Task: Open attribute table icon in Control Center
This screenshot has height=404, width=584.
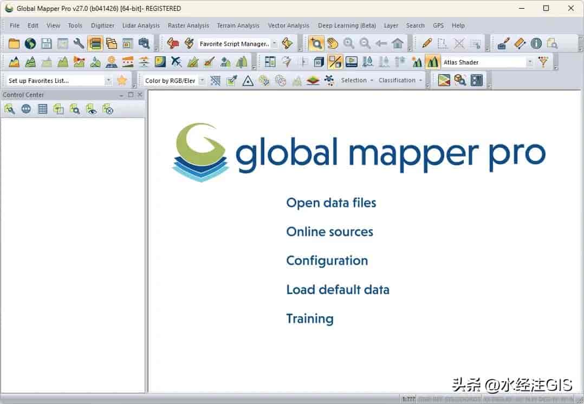Action: pos(42,109)
